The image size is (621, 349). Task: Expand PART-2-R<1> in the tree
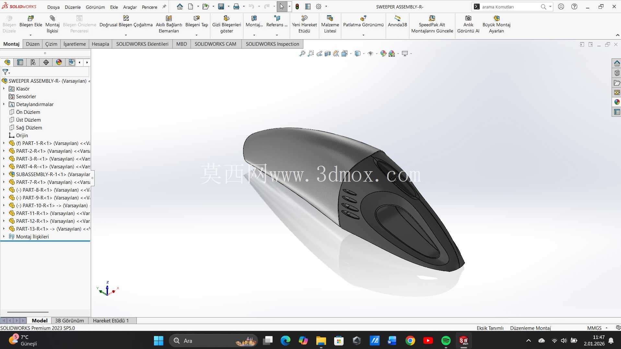tap(4, 151)
